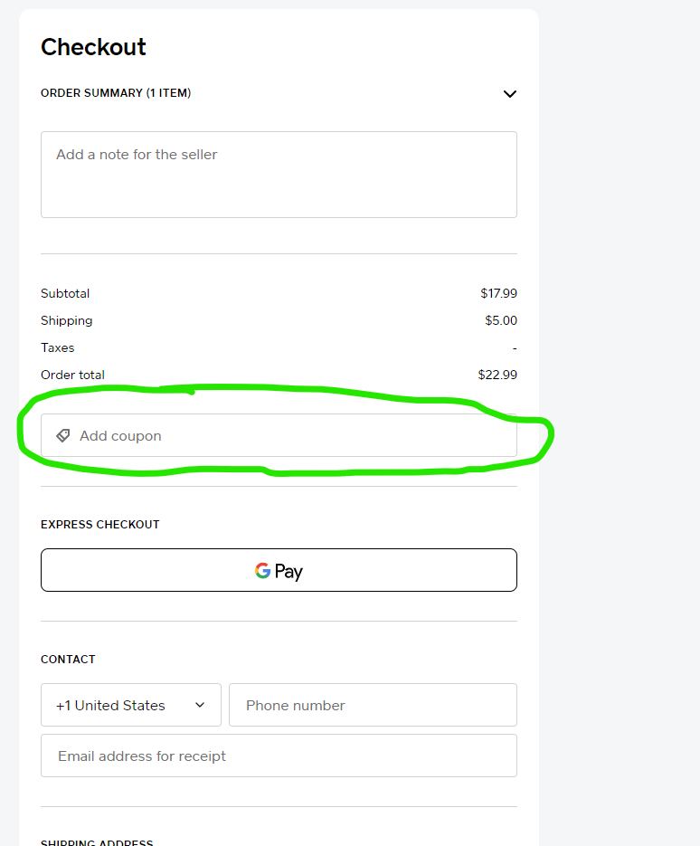The width and height of the screenshot is (700, 846).
Task: Click the Google G logo
Action: click(x=263, y=571)
